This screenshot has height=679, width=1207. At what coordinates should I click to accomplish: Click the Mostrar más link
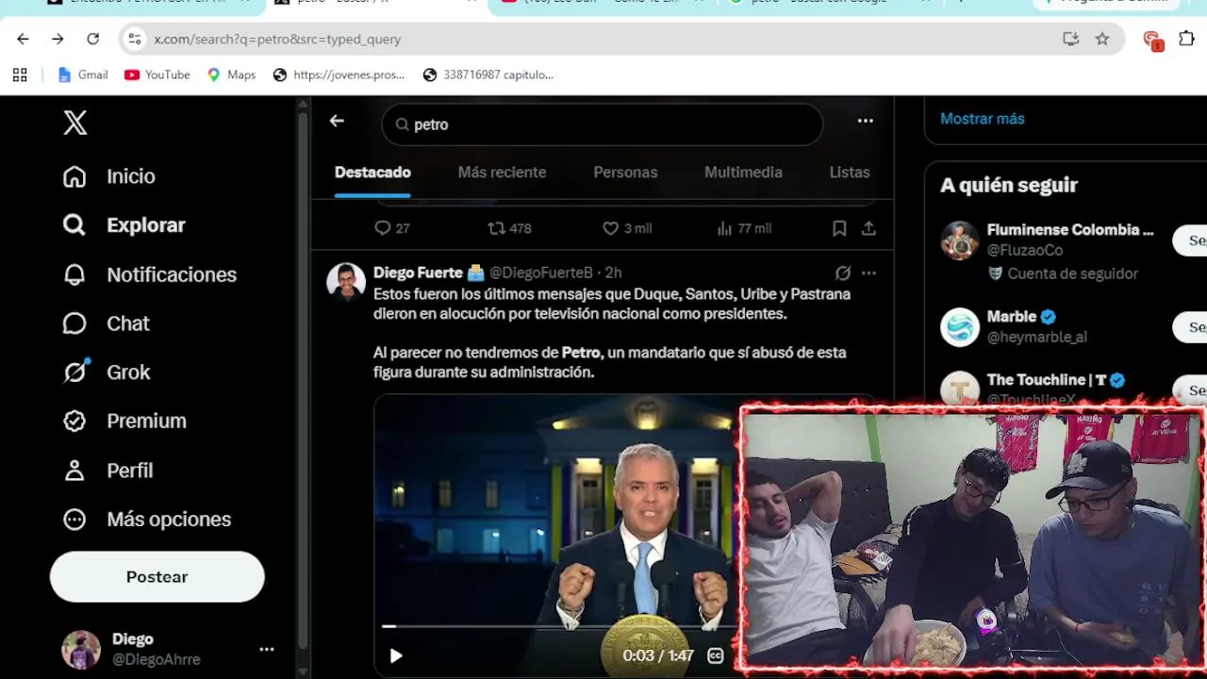click(982, 119)
